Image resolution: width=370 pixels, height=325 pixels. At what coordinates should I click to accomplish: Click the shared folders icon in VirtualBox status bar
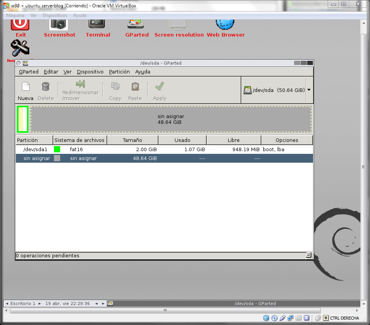tap(298, 318)
